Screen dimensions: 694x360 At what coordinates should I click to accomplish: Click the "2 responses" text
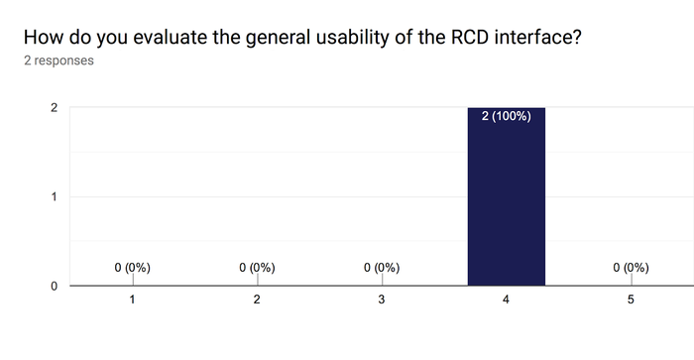58,60
